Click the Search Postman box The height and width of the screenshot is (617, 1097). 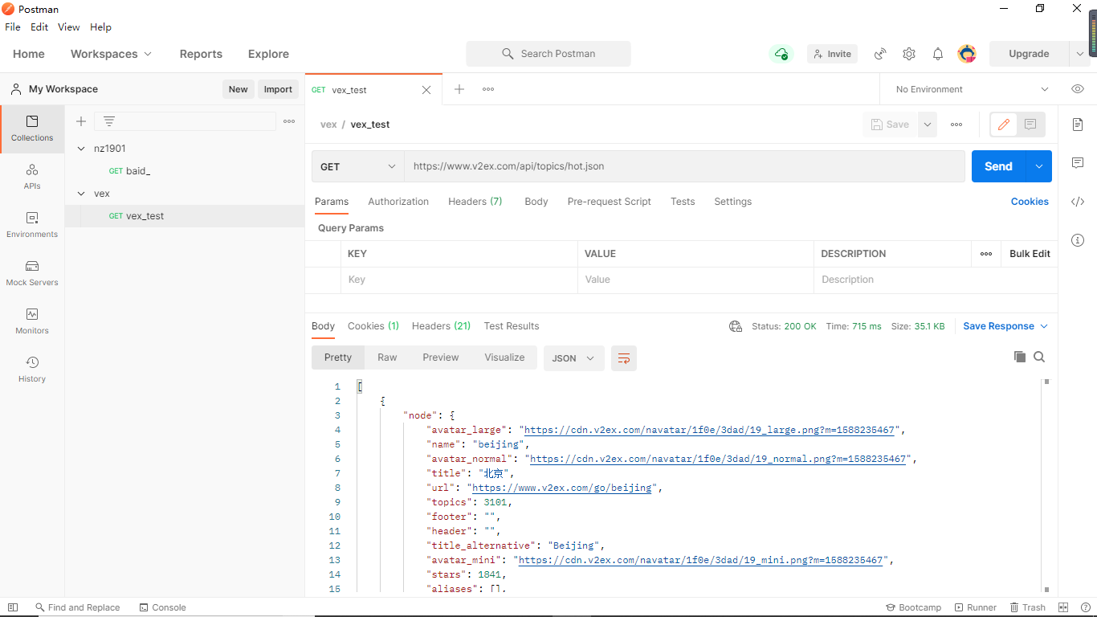548,54
